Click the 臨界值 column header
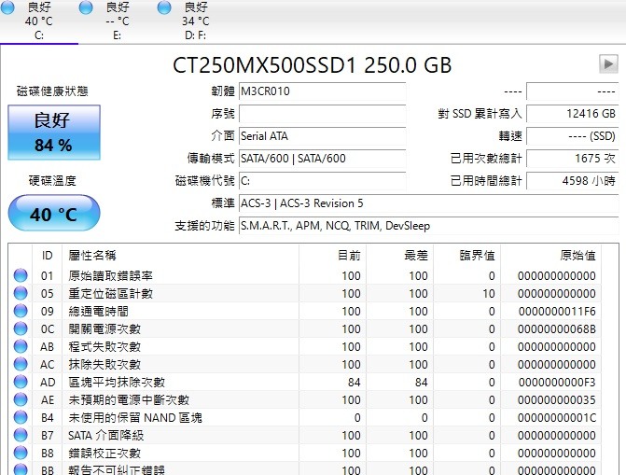626x475 pixels. [466, 256]
